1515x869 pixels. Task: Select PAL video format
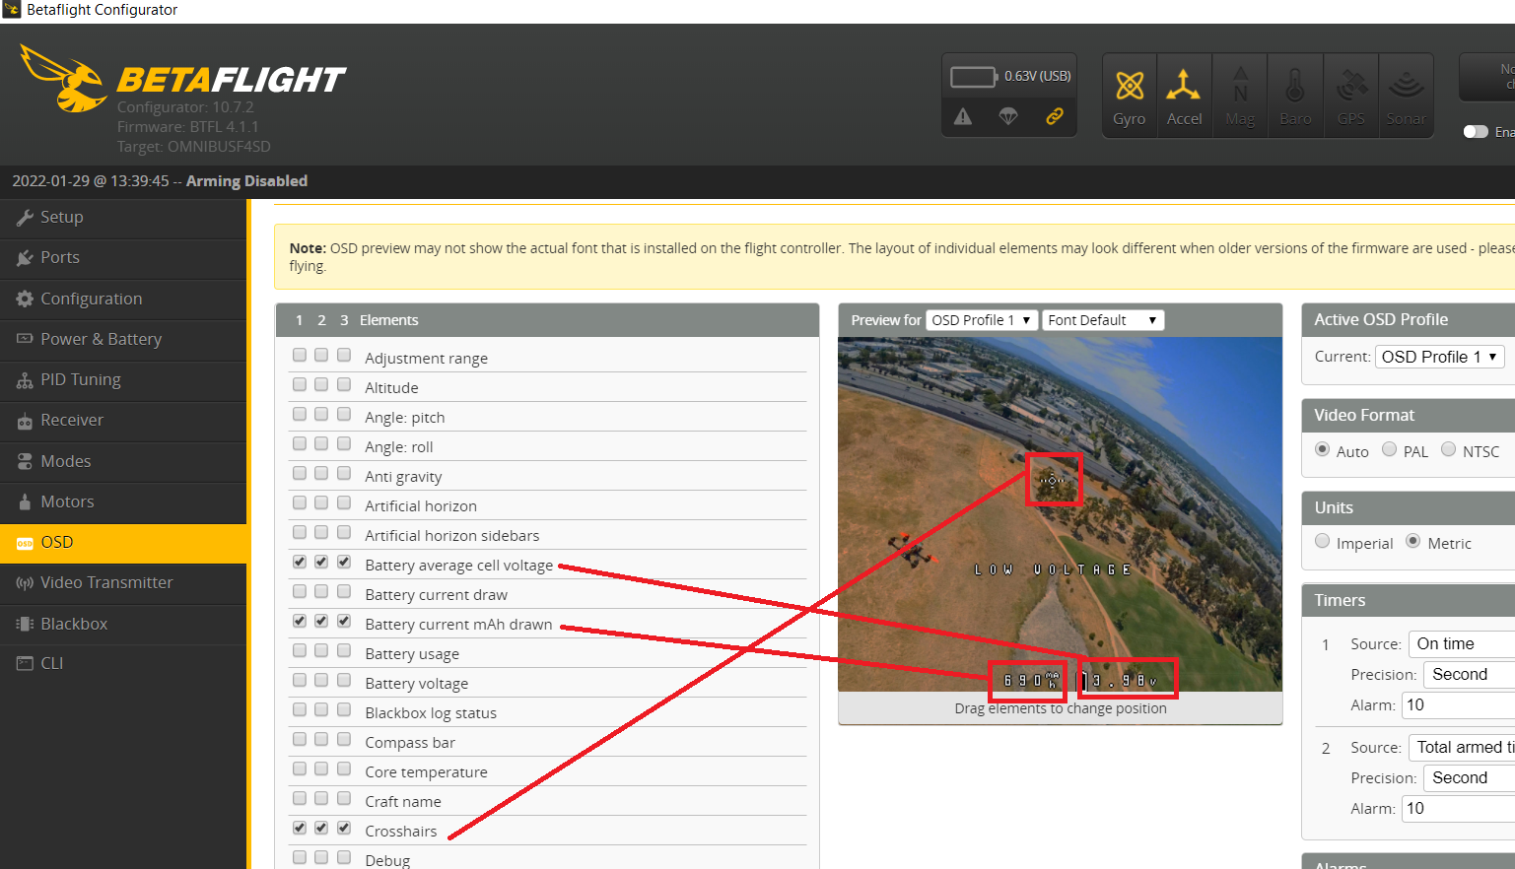(1390, 449)
